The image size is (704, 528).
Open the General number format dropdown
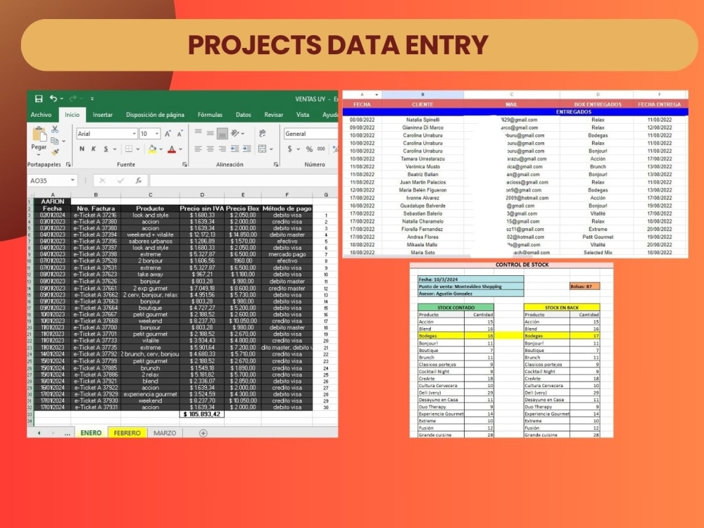point(310,133)
